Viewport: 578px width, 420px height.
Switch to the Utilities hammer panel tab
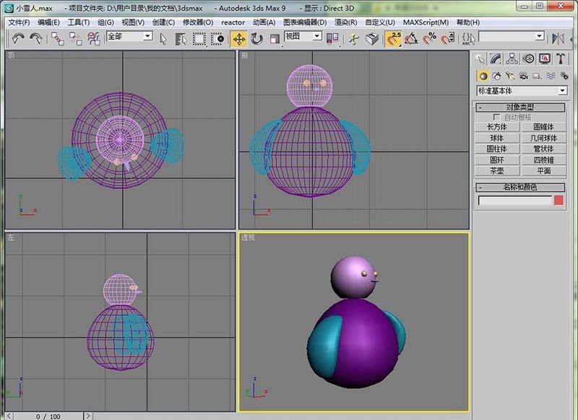[561, 58]
